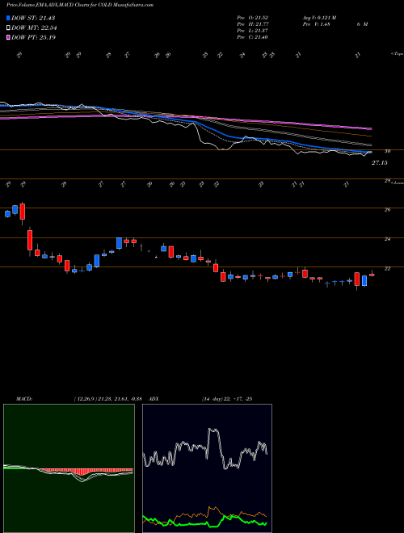The width and height of the screenshot is (404, 533).
Task: Click the 'ADX' panel label
Action: pos(154,399)
